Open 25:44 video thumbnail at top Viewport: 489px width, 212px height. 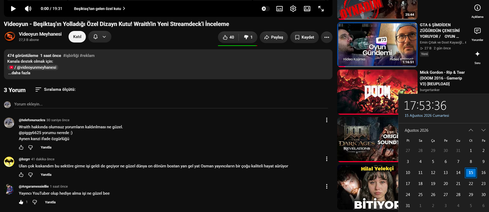coord(377,10)
